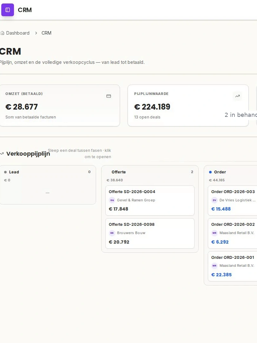
Task: Click the Order column total € 44.165
Action: 217,180
